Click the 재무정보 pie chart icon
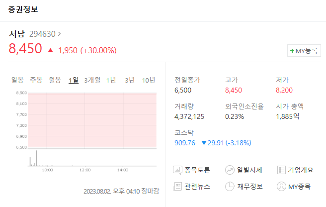This screenshot has height=207, width=326. tap(230, 187)
